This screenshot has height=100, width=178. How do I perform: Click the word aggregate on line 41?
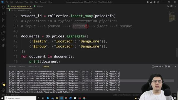click(75, 36)
